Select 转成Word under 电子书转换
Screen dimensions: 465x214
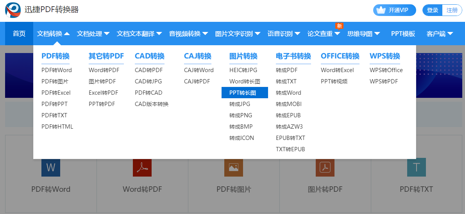288,93
